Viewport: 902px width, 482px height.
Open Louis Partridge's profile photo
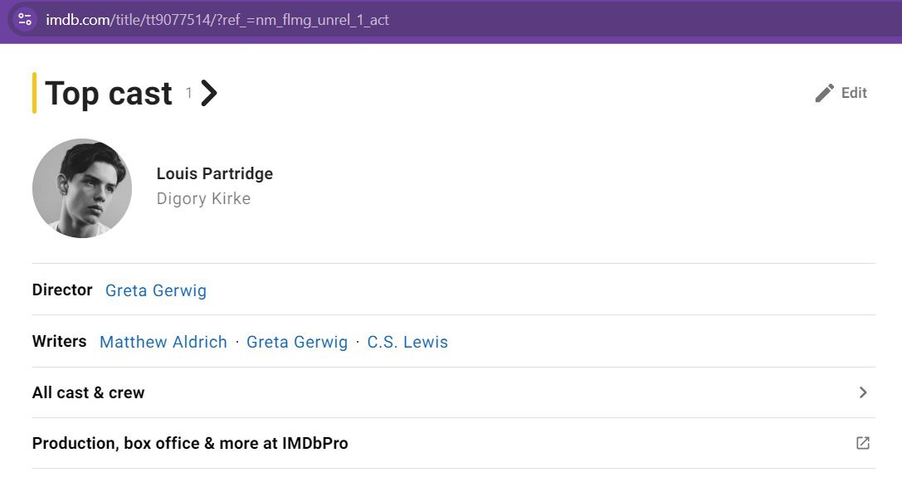(82, 188)
